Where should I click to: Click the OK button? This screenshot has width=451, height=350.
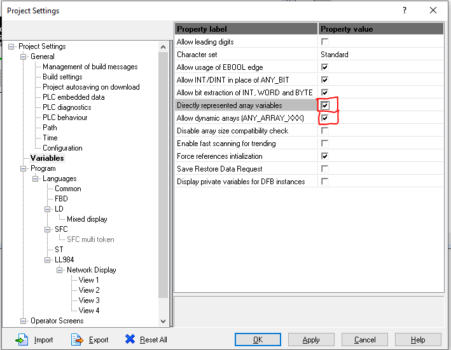coord(258,340)
